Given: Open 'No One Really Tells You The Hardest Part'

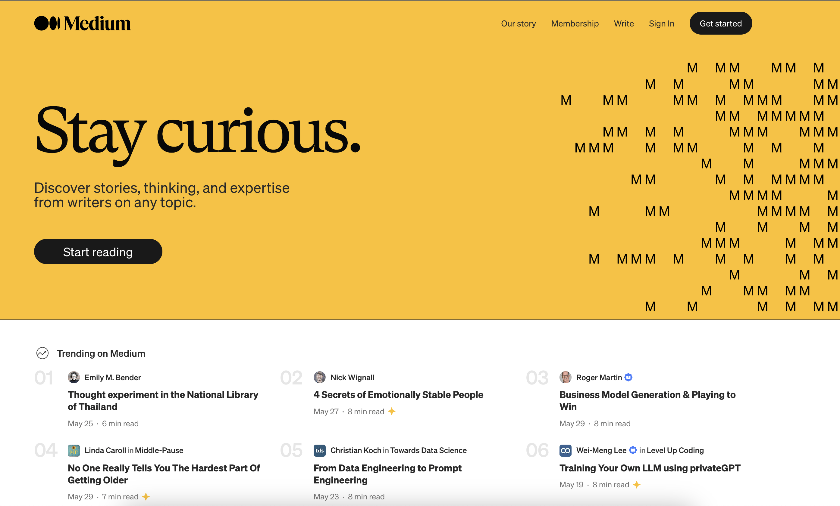Looking at the screenshot, I should pos(164,474).
